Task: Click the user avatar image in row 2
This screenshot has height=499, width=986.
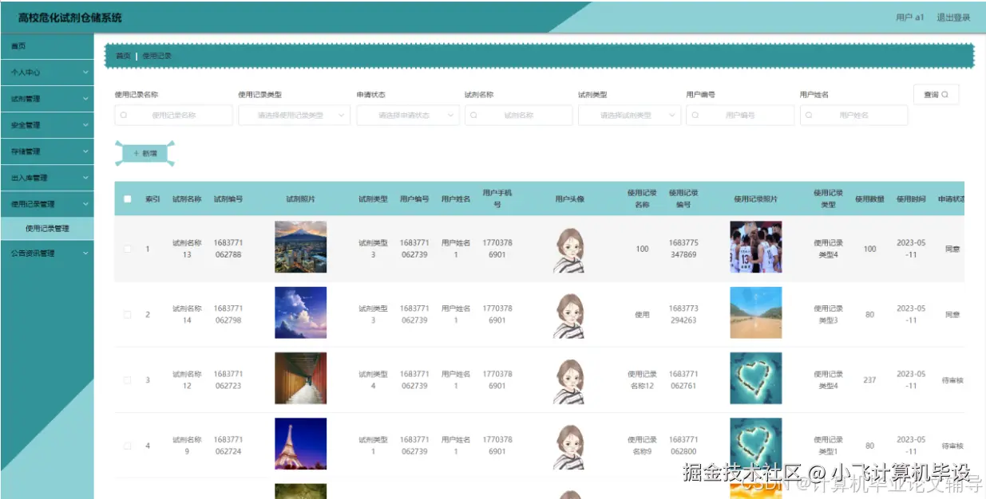Action: pyautogui.click(x=568, y=313)
